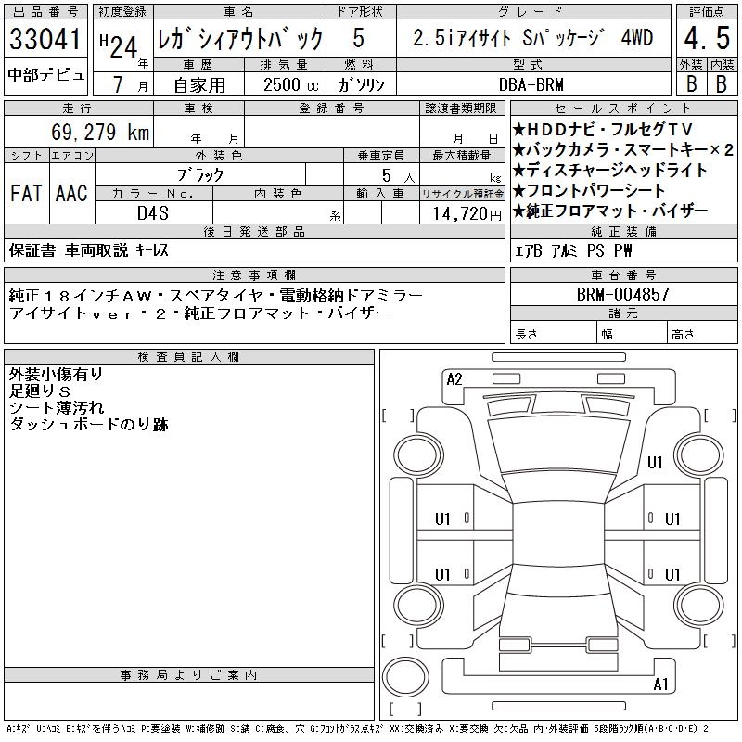The height and width of the screenshot is (742, 742).
Task: Click the AAC air conditioner value
Action: coord(71,193)
